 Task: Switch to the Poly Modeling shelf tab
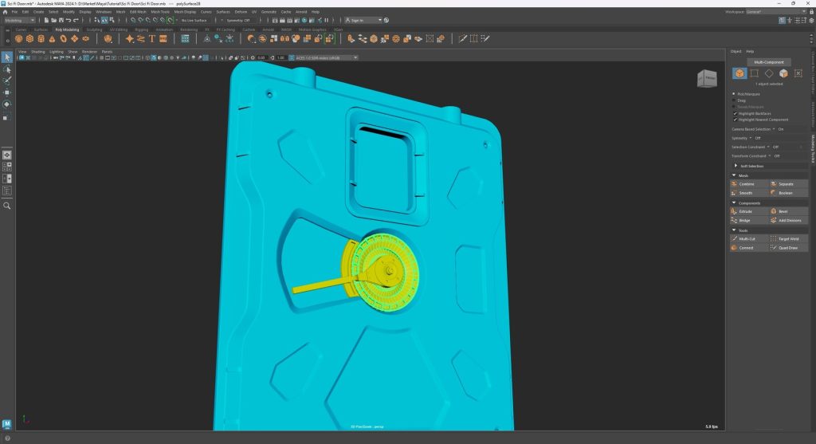point(67,29)
